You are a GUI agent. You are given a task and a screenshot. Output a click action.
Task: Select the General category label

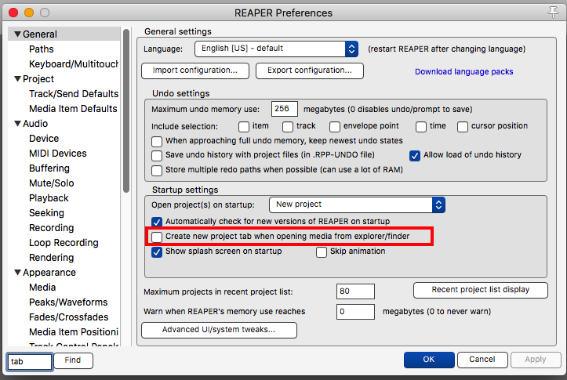pos(40,34)
